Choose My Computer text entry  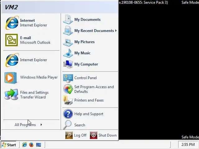(86, 64)
